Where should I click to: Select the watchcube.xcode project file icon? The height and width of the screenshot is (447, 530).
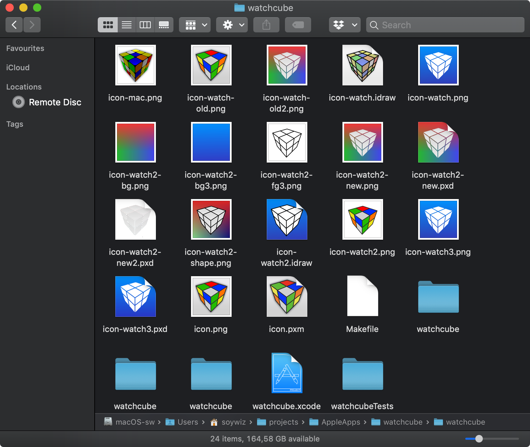point(287,373)
